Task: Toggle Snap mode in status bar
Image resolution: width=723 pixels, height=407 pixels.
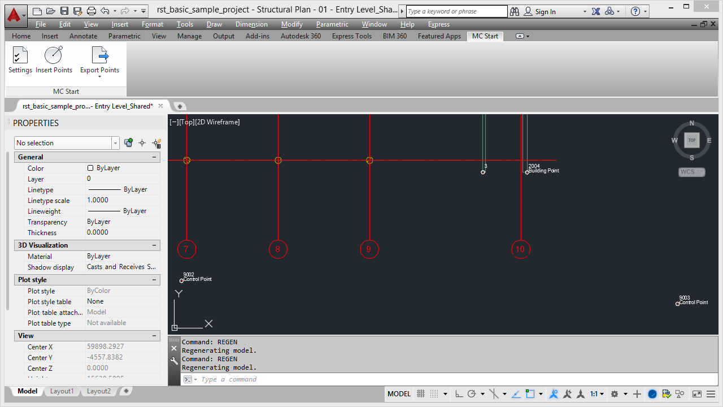Action: coord(434,393)
